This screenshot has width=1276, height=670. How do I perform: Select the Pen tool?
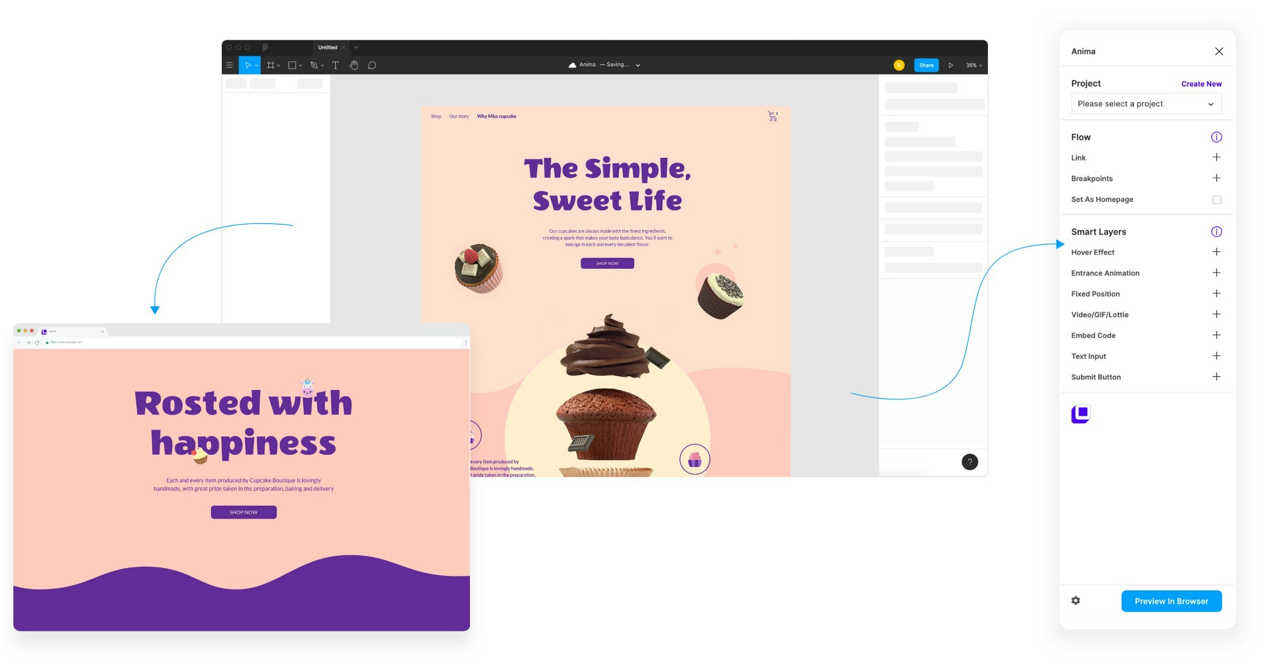click(314, 65)
